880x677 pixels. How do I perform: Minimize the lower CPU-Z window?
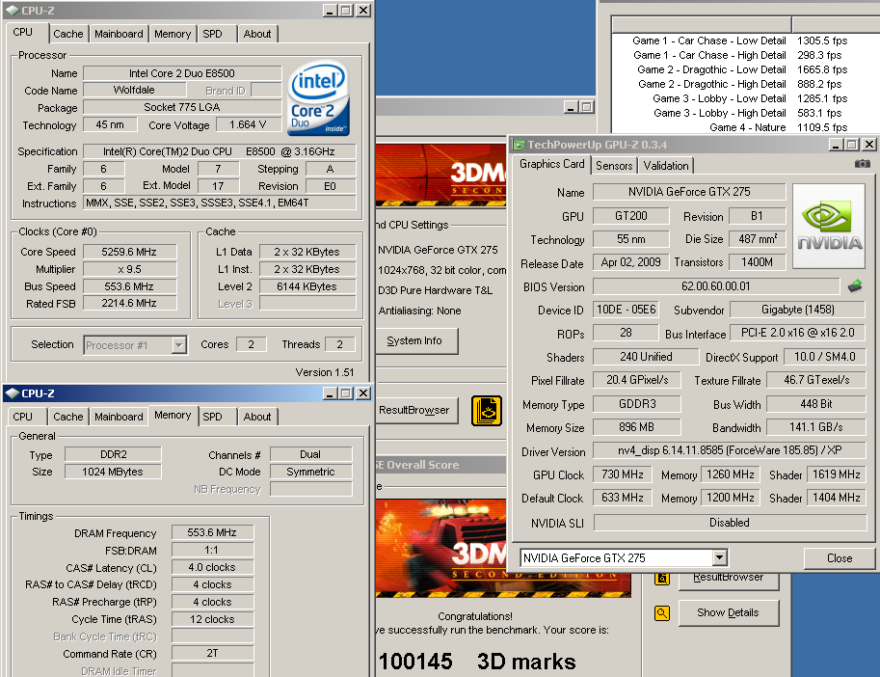330,393
